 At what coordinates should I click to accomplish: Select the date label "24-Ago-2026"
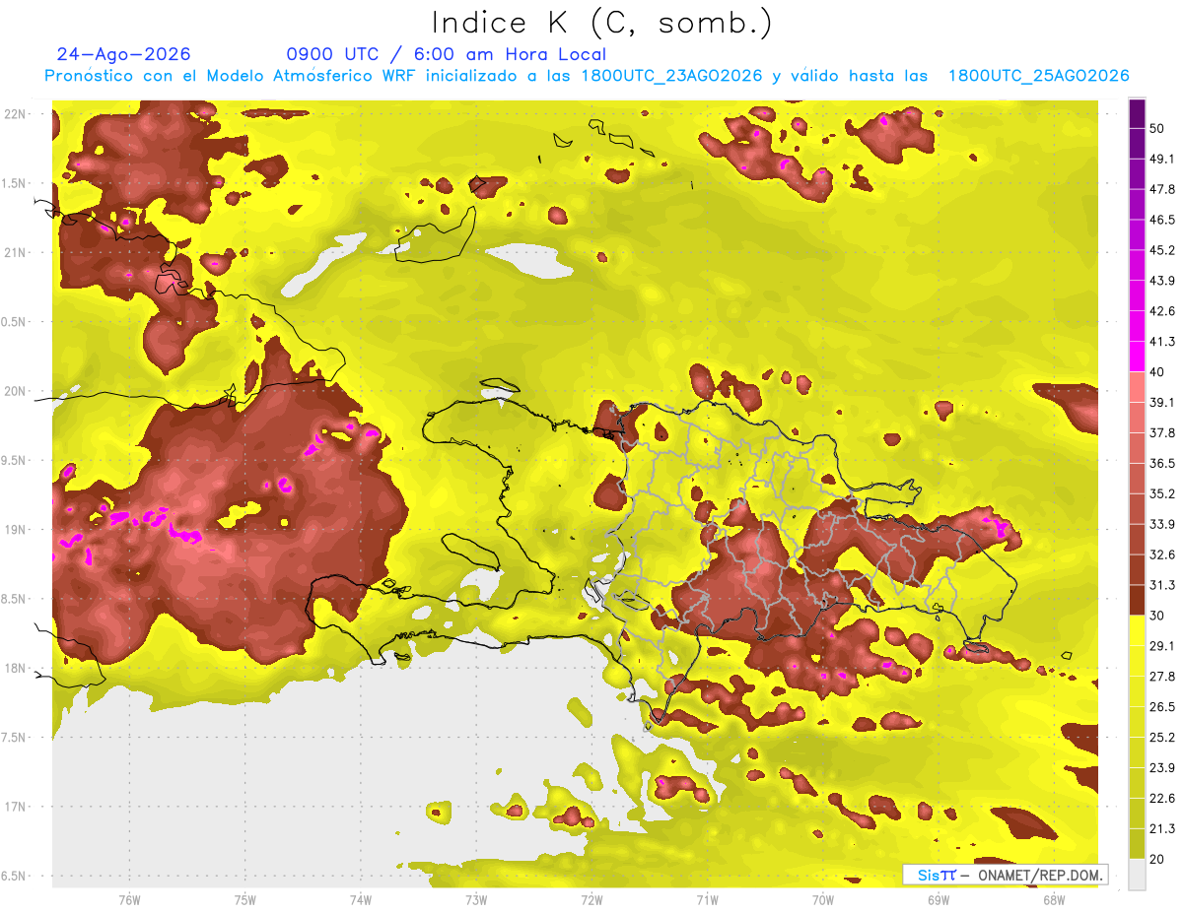tap(124, 54)
